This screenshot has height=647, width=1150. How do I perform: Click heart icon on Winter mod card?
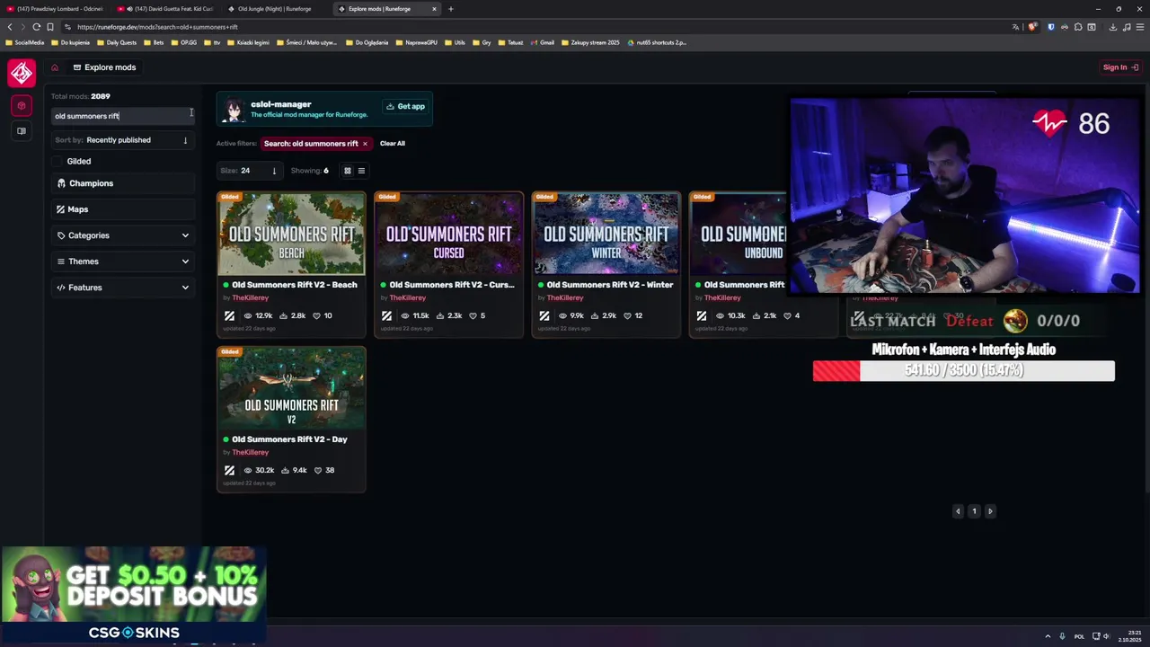tap(628, 316)
